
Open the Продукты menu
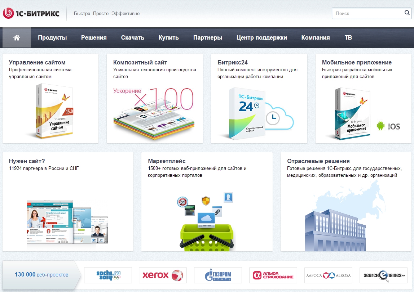click(x=52, y=37)
